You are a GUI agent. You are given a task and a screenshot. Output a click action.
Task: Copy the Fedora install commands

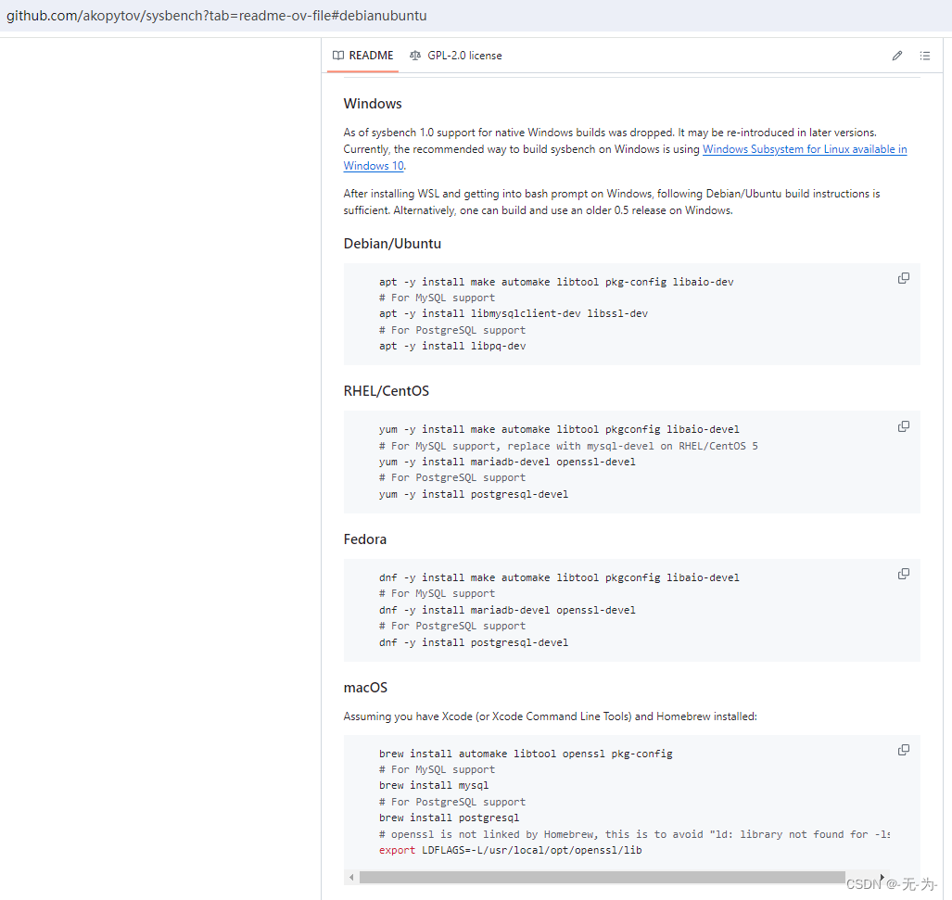tap(903, 573)
